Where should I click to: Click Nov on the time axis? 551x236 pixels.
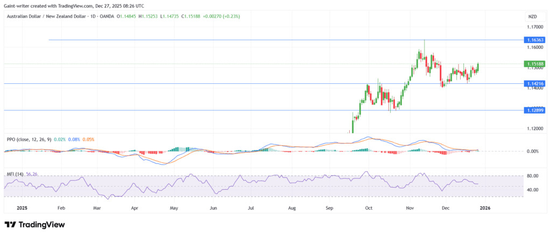tap(409, 208)
